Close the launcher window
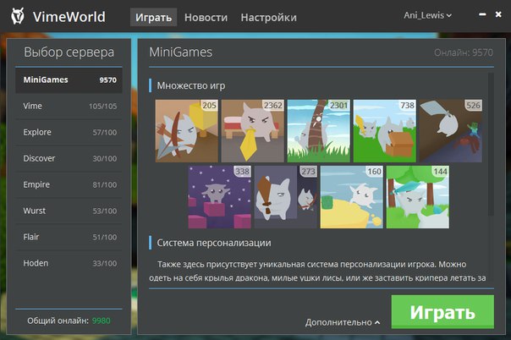The width and height of the screenshot is (511, 340). tap(498, 14)
